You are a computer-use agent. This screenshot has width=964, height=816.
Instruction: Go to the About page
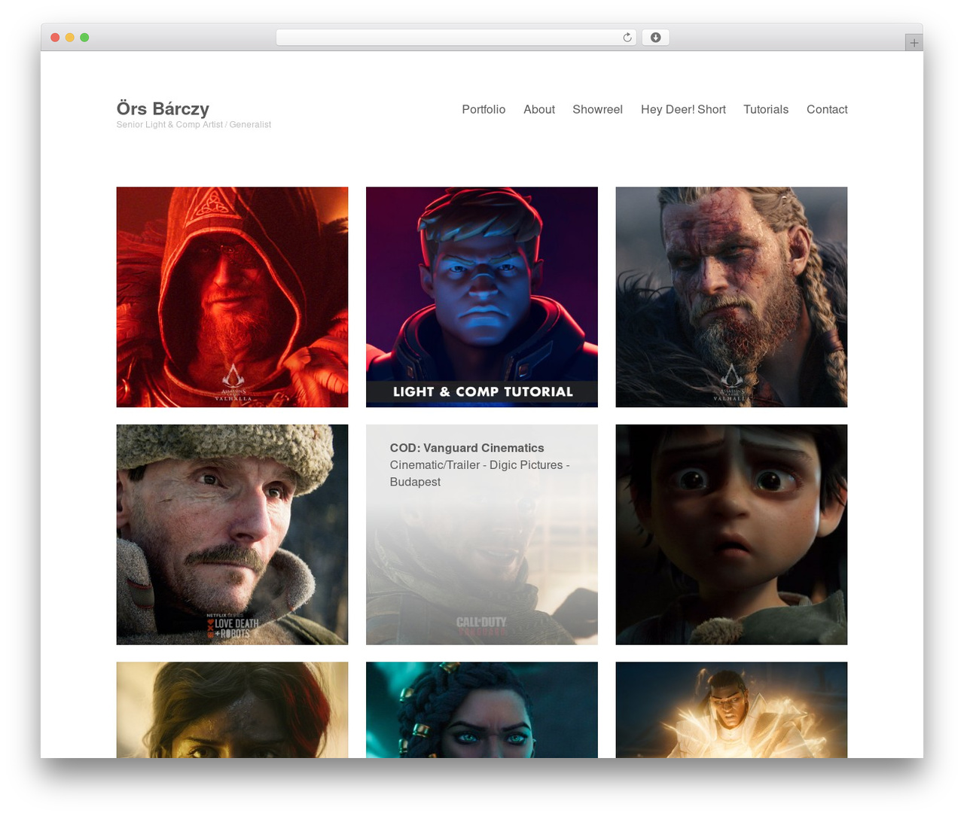tap(539, 109)
